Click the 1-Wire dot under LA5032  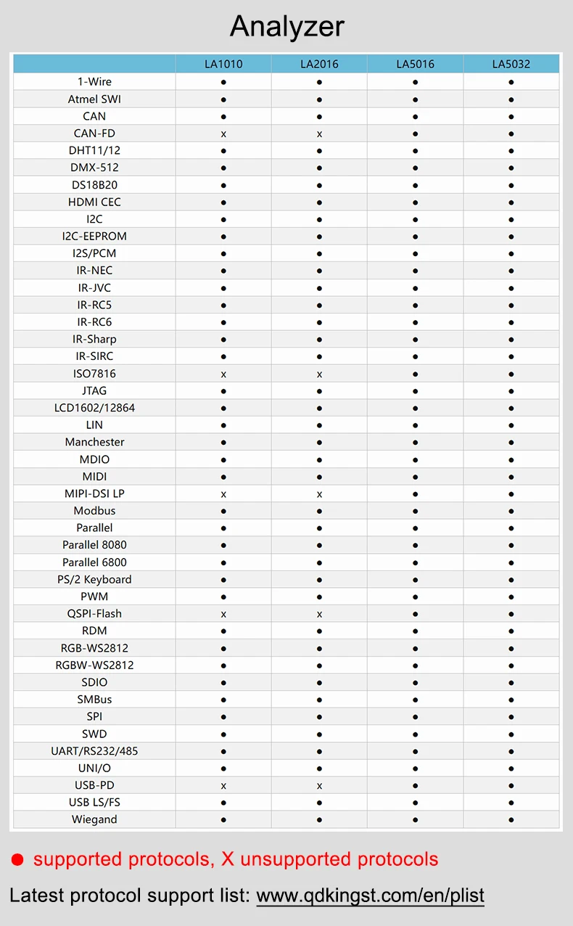511,82
